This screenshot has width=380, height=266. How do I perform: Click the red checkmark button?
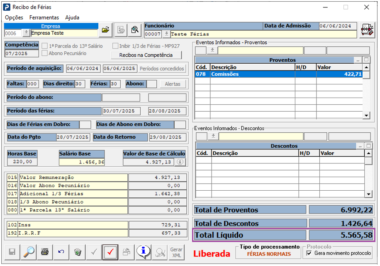click(110, 252)
